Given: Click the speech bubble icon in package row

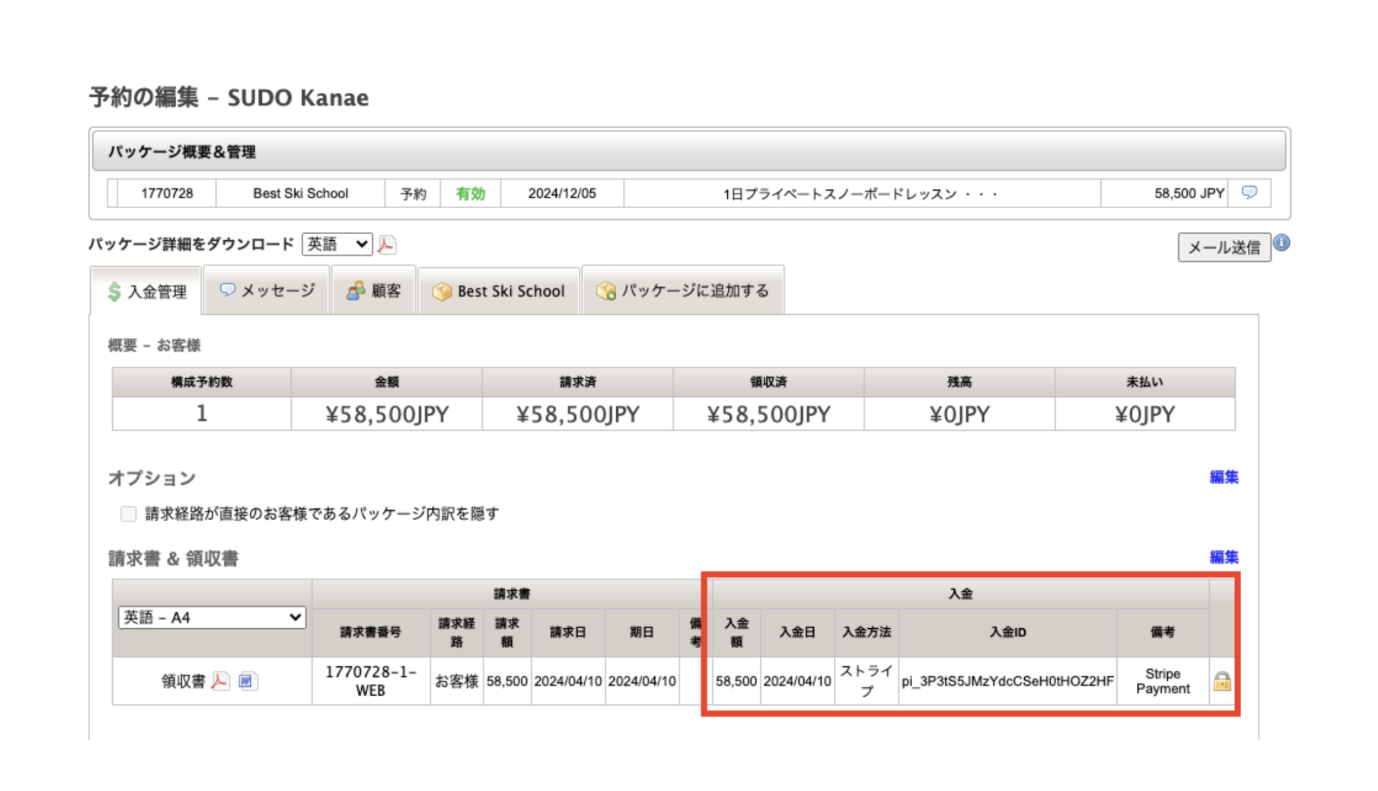Looking at the screenshot, I should point(1248,193).
